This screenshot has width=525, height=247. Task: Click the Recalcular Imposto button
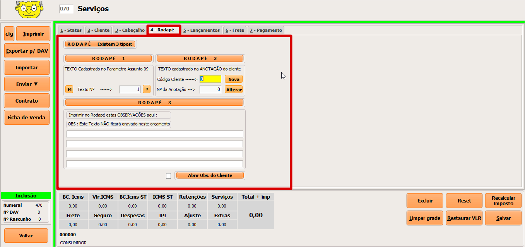[x=503, y=201]
